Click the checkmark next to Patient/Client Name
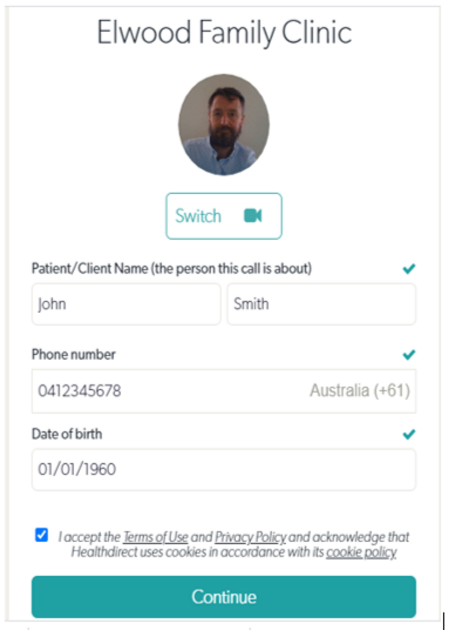Screen dimensions: 449x630 coord(408,269)
